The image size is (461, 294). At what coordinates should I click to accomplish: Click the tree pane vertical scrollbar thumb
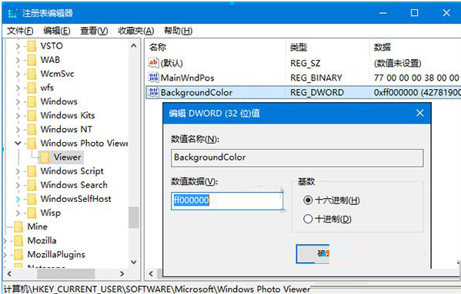point(133,217)
